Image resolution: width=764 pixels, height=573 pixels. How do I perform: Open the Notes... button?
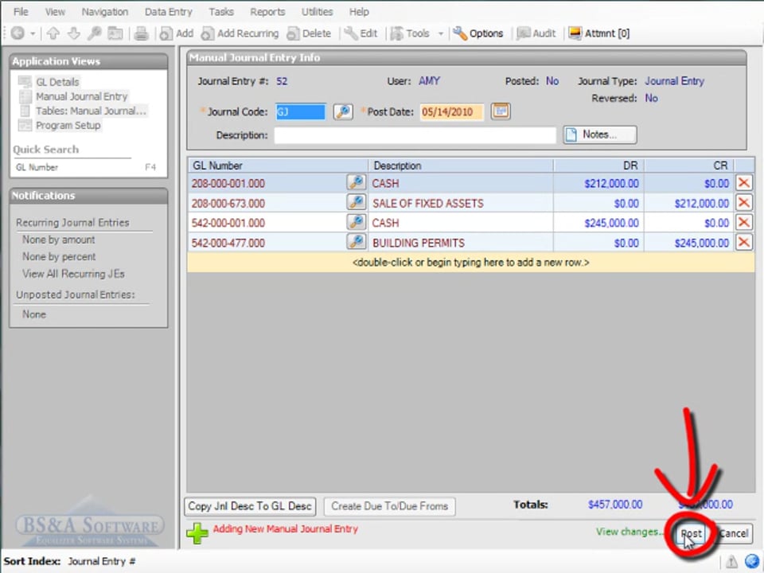600,134
